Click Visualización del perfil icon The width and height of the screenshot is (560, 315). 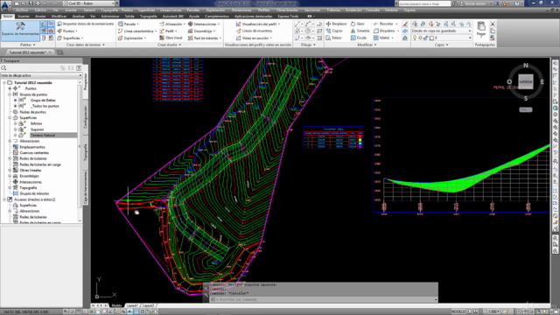coord(238,24)
